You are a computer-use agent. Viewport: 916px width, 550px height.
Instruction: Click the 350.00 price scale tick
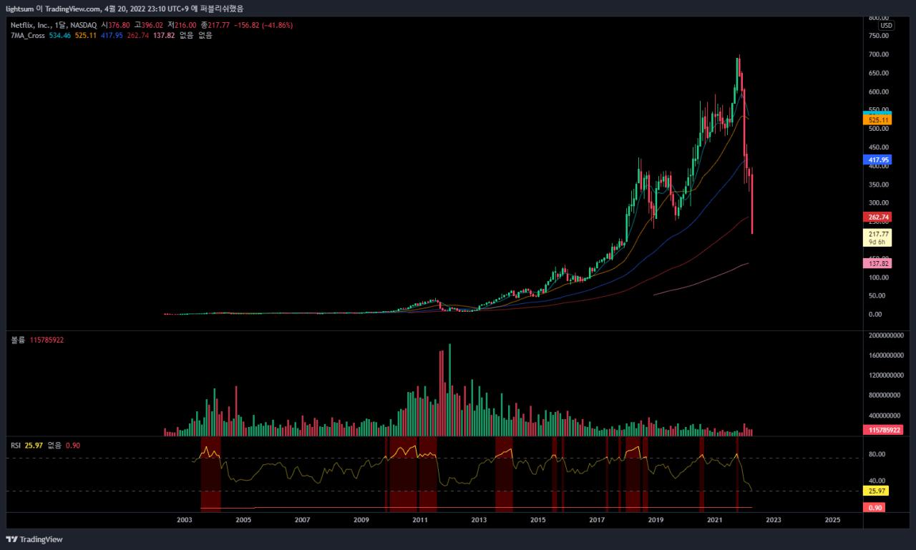click(879, 185)
